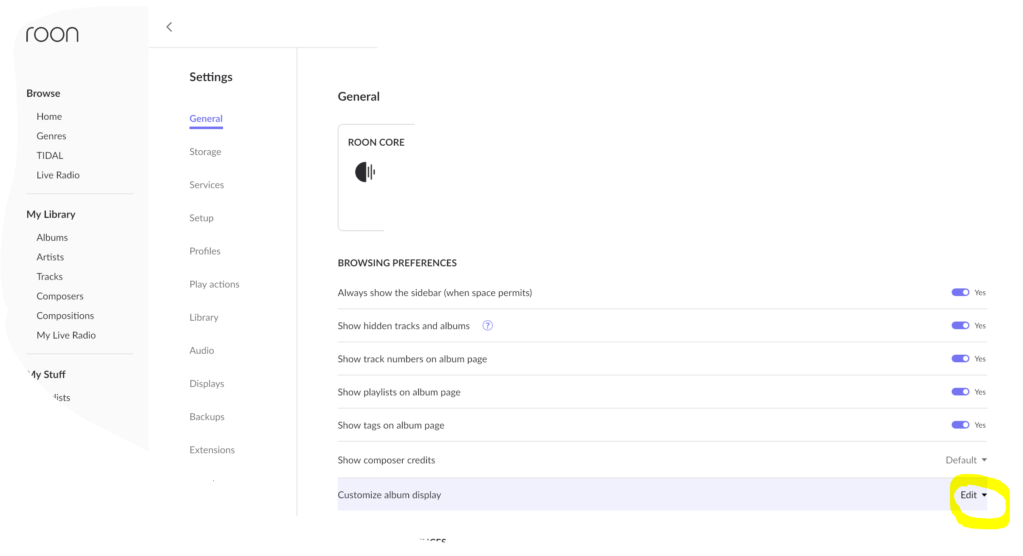Image resolution: width=1023 pixels, height=556 pixels.
Task: Open Show composer credits Default dropdown
Action: click(x=966, y=460)
